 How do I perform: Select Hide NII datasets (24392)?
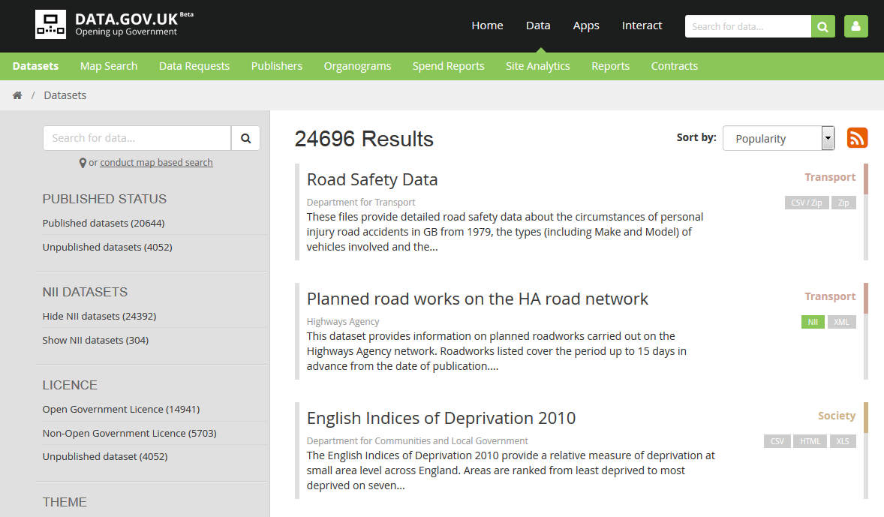pyautogui.click(x=99, y=317)
